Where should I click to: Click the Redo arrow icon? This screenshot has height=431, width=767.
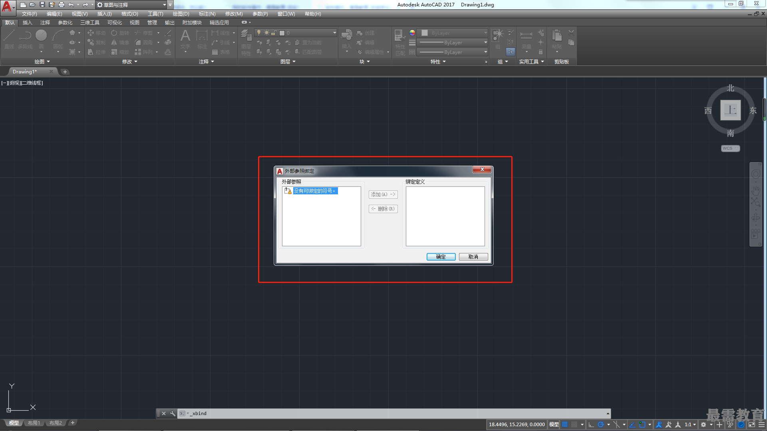[x=85, y=5]
